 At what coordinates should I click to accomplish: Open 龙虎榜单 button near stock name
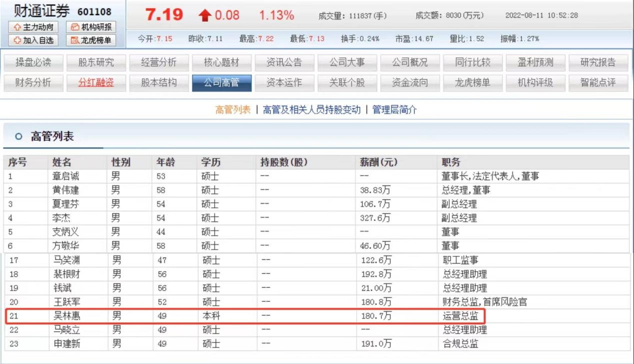(91, 40)
